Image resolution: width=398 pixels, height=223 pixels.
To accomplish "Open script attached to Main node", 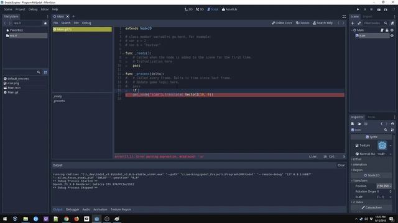I will (x=382, y=30).
